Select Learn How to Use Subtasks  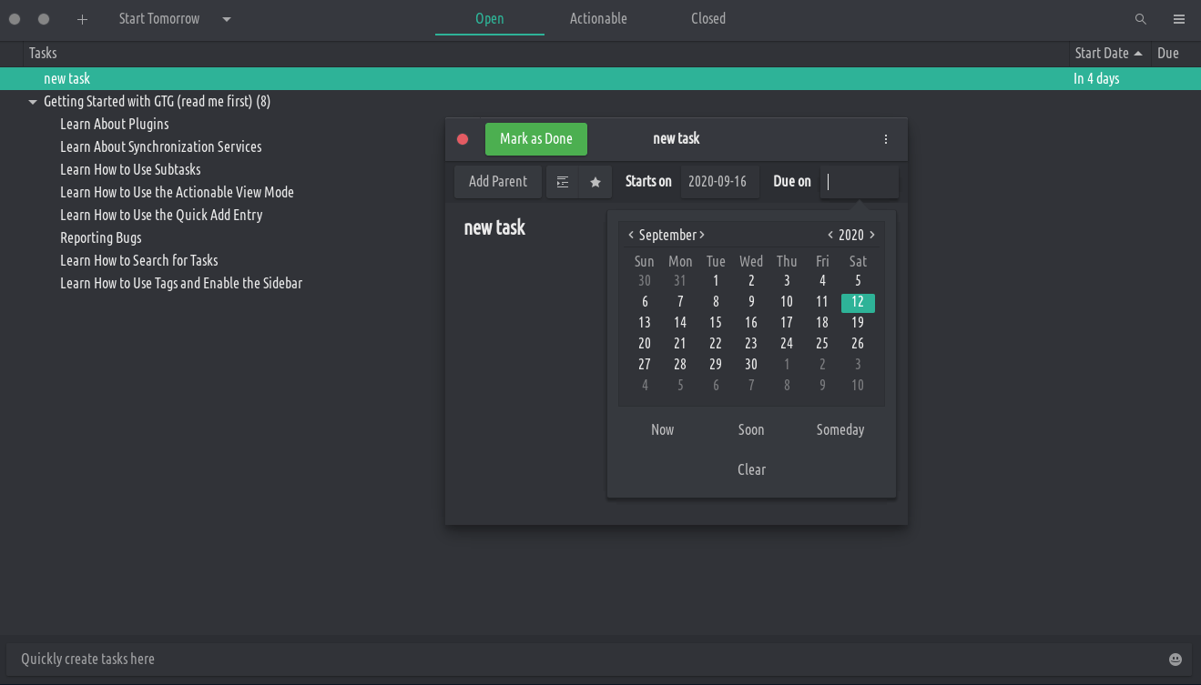(x=130, y=170)
